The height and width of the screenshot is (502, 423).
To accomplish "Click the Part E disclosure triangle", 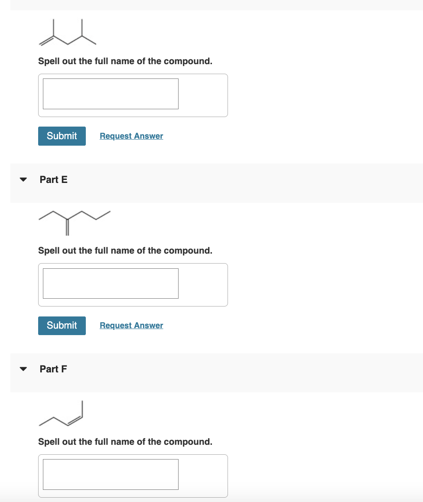I will [23, 179].
